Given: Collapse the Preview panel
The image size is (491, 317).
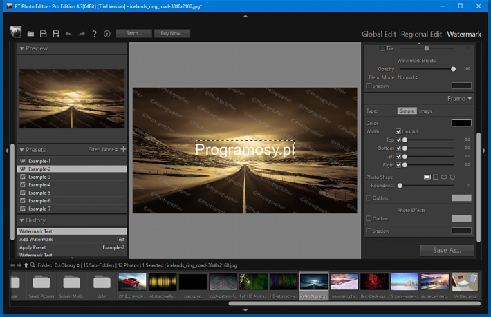Looking at the screenshot, I should 21,48.
